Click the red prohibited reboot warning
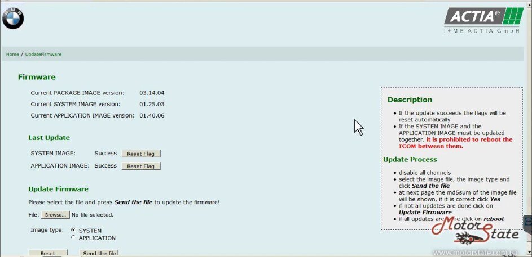Screen dimensions: 532x257 pos(456,143)
